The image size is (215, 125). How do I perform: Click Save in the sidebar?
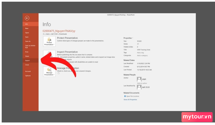tap(30, 37)
